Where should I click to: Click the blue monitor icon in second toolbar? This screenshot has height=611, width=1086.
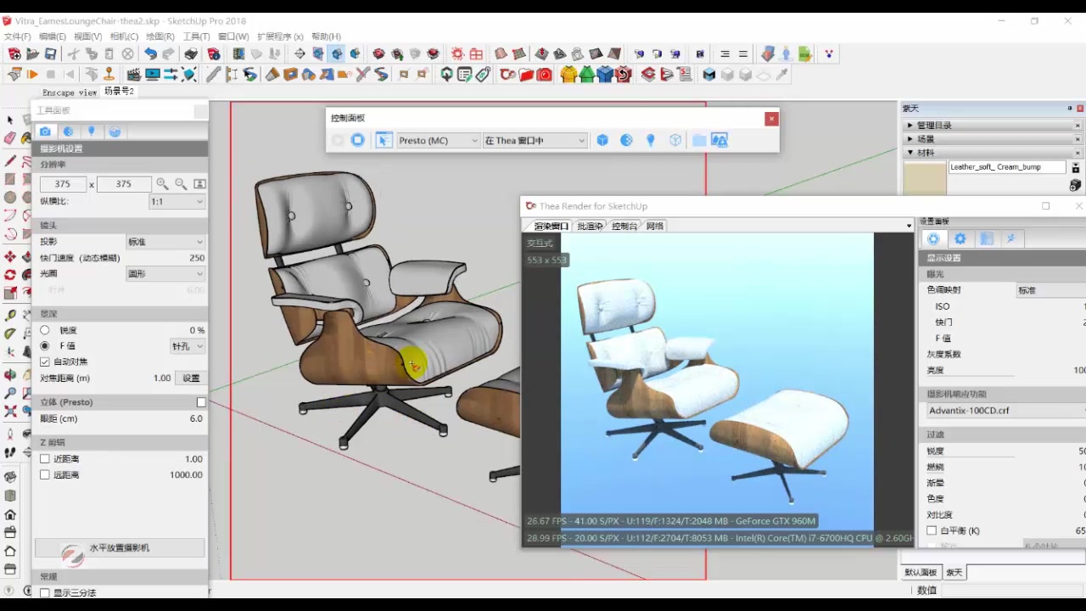click(x=153, y=75)
